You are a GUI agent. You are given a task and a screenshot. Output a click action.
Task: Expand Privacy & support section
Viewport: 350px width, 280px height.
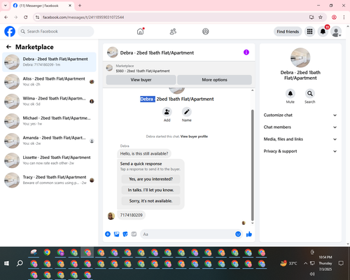tap(300, 151)
